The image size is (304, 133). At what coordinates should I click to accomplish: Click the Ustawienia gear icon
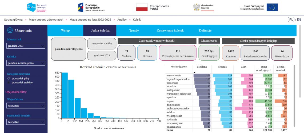(10, 30)
